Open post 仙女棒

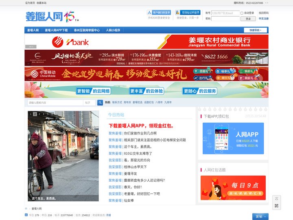pos(129,200)
